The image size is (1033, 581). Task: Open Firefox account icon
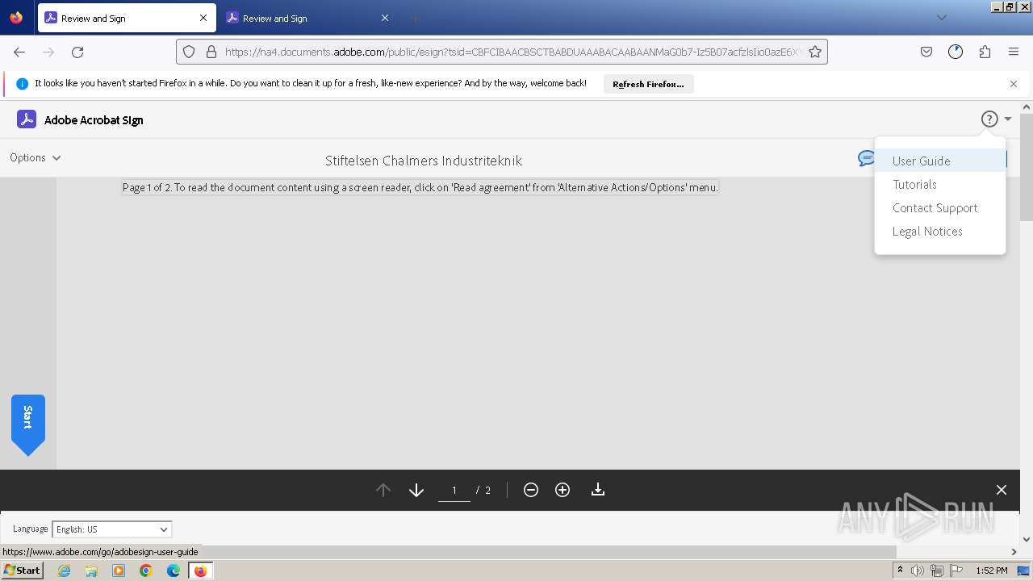[956, 52]
